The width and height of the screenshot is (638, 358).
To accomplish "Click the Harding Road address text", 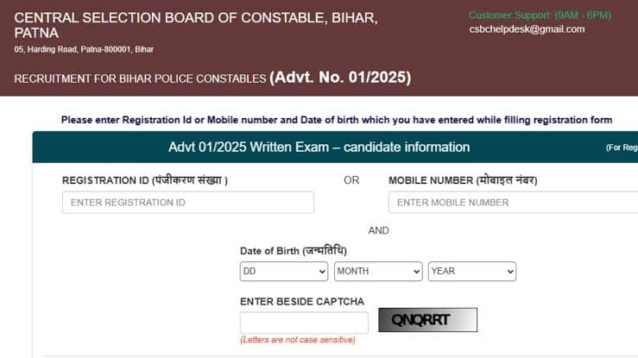I will point(84,49).
